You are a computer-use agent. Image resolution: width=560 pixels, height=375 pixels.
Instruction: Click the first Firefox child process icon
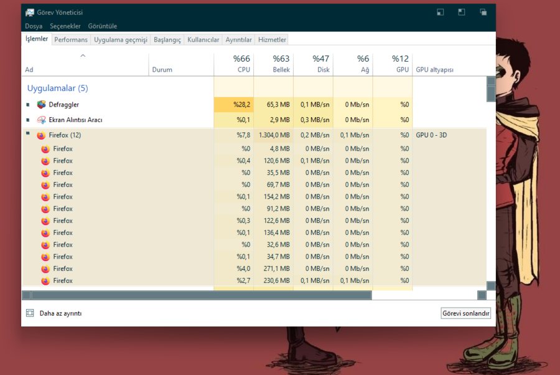pos(45,149)
